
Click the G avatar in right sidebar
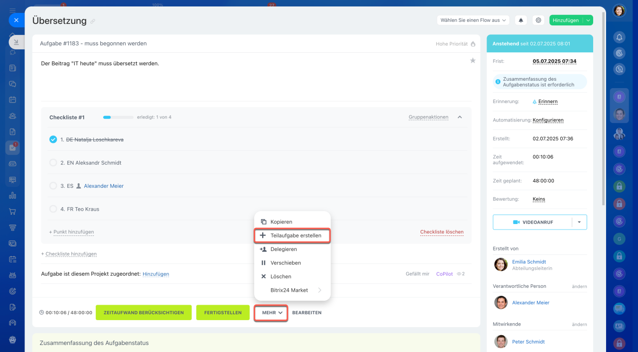coord(619,238)
